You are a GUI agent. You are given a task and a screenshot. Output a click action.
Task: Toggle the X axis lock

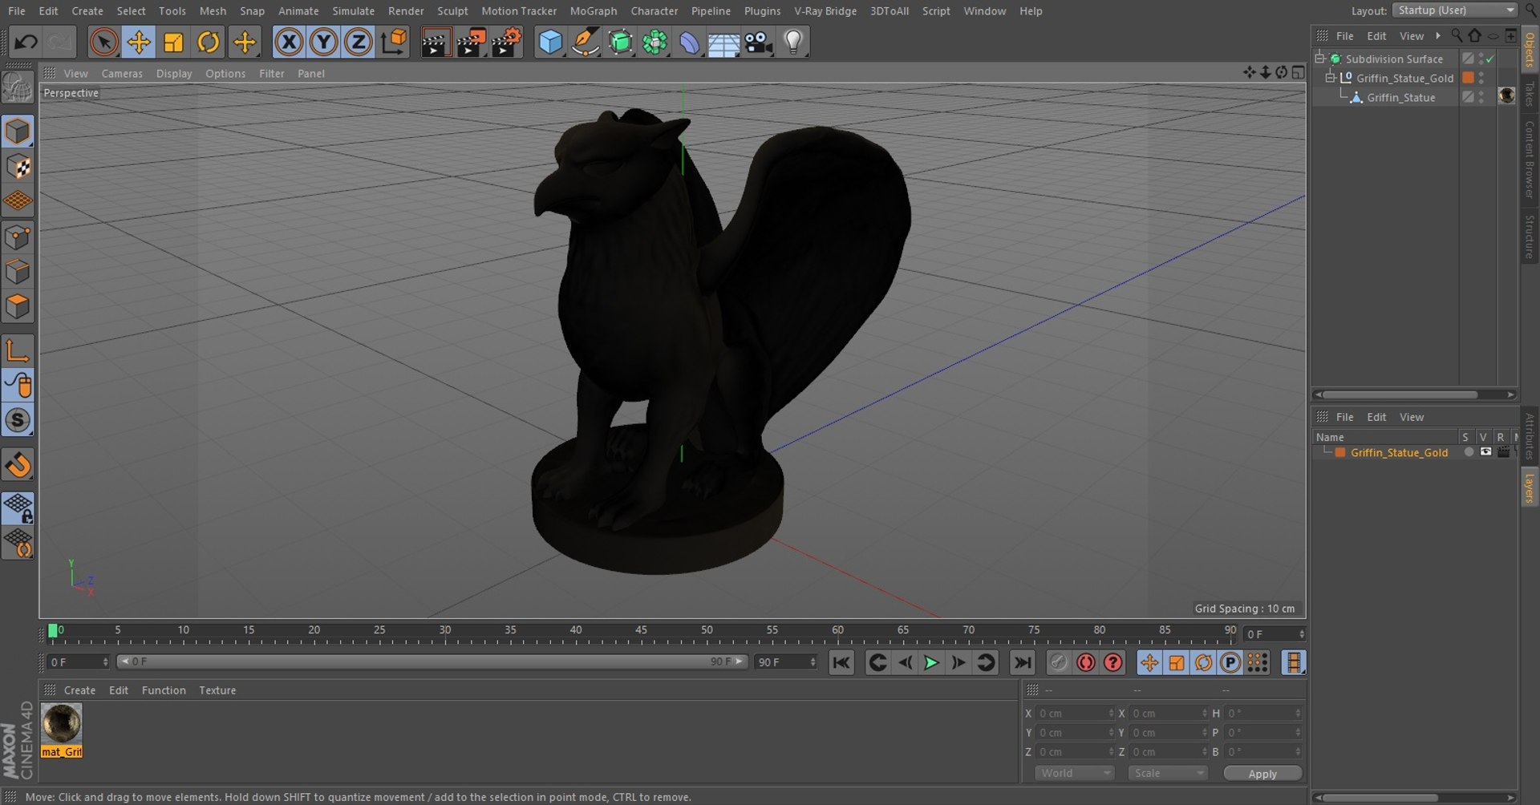289,42
